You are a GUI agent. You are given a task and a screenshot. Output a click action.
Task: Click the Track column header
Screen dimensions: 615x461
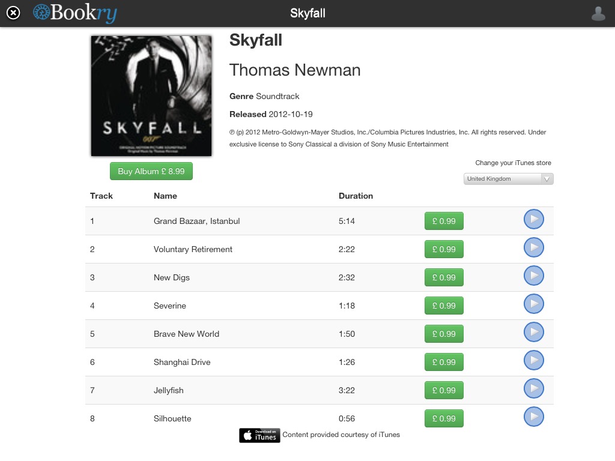[101, 196]
